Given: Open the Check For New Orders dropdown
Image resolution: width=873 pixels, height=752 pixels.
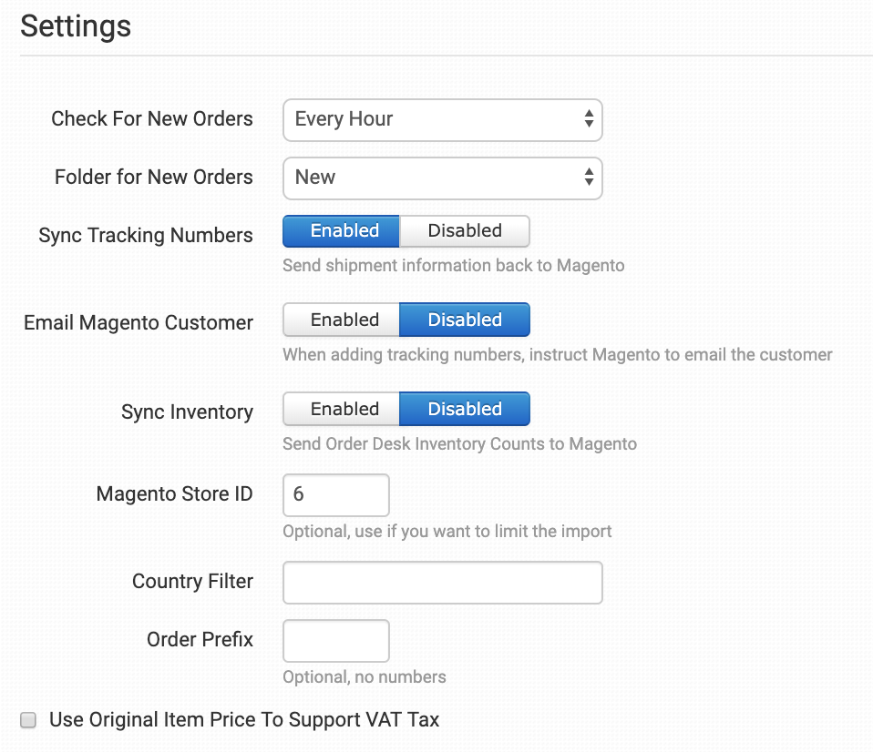Looking at the screenshot, I should coord(442,119).
